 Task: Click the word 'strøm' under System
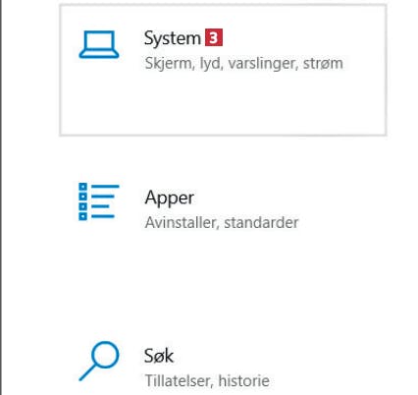point(323,64)
